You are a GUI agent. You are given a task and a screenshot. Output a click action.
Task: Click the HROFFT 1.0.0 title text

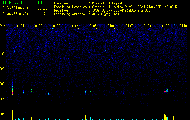[x=24, y=2]
